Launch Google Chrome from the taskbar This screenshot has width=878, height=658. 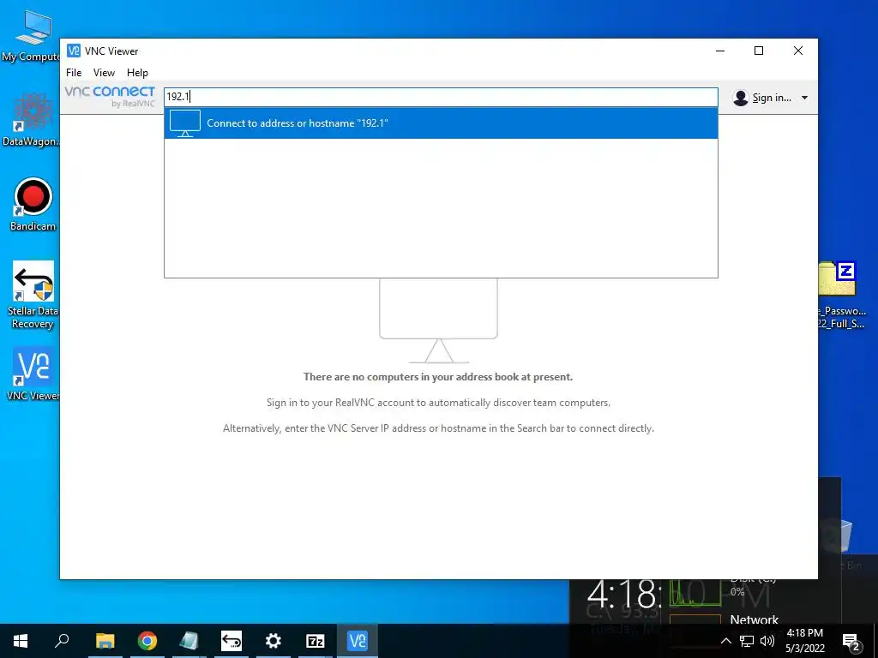pos(147,641)
